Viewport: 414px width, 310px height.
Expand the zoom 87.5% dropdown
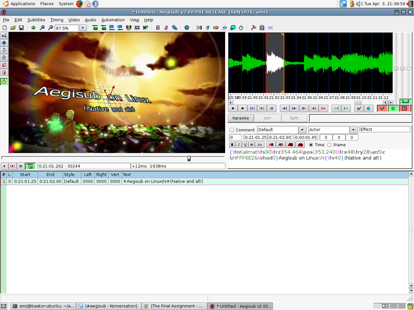(x=83, y=28)
